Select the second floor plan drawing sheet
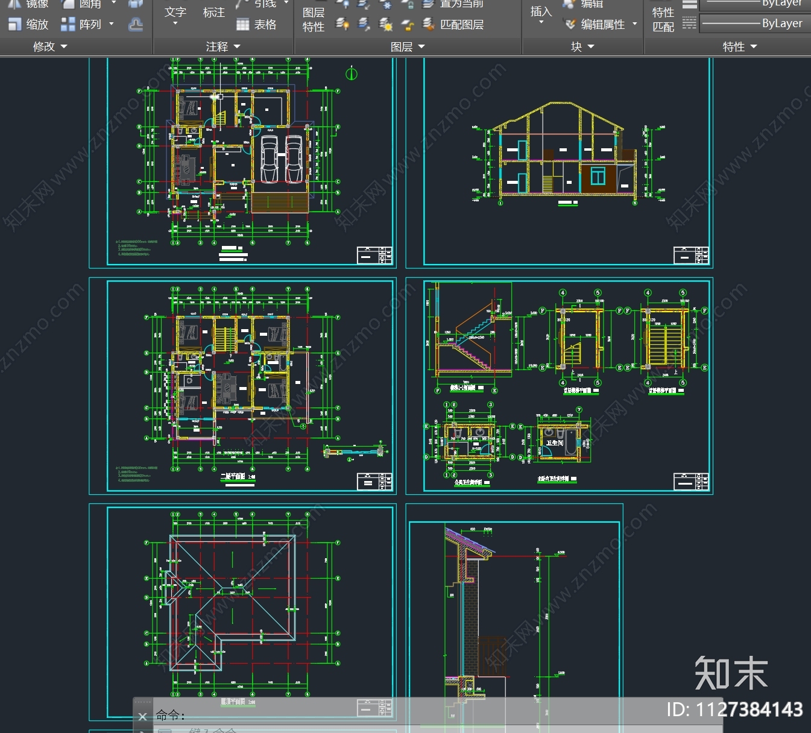 [x=242, y=386]
